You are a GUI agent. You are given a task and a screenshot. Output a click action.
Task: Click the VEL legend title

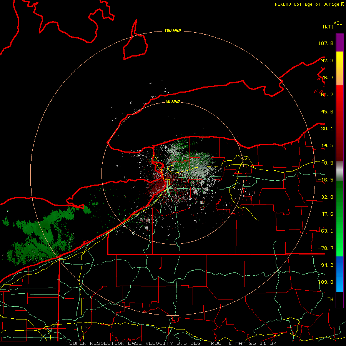338,23
